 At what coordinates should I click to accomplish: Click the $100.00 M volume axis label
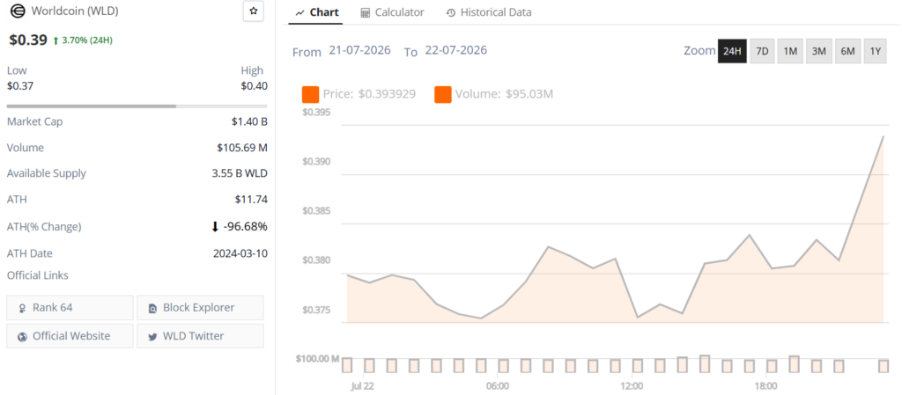click(317, 359)
